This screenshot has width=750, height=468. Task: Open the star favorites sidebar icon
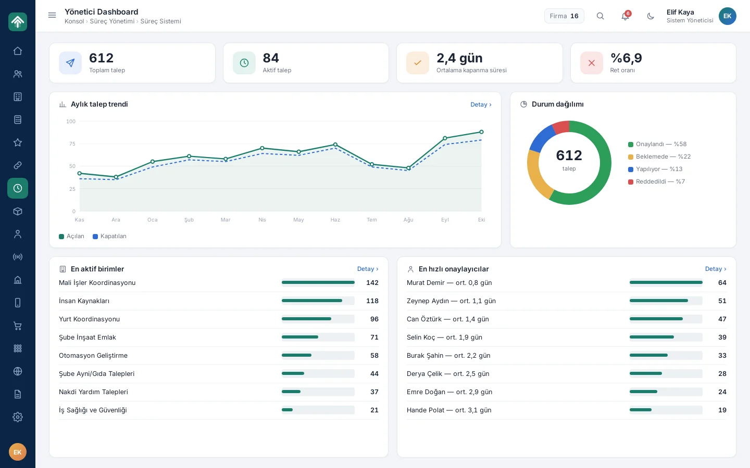pos(18,142)
